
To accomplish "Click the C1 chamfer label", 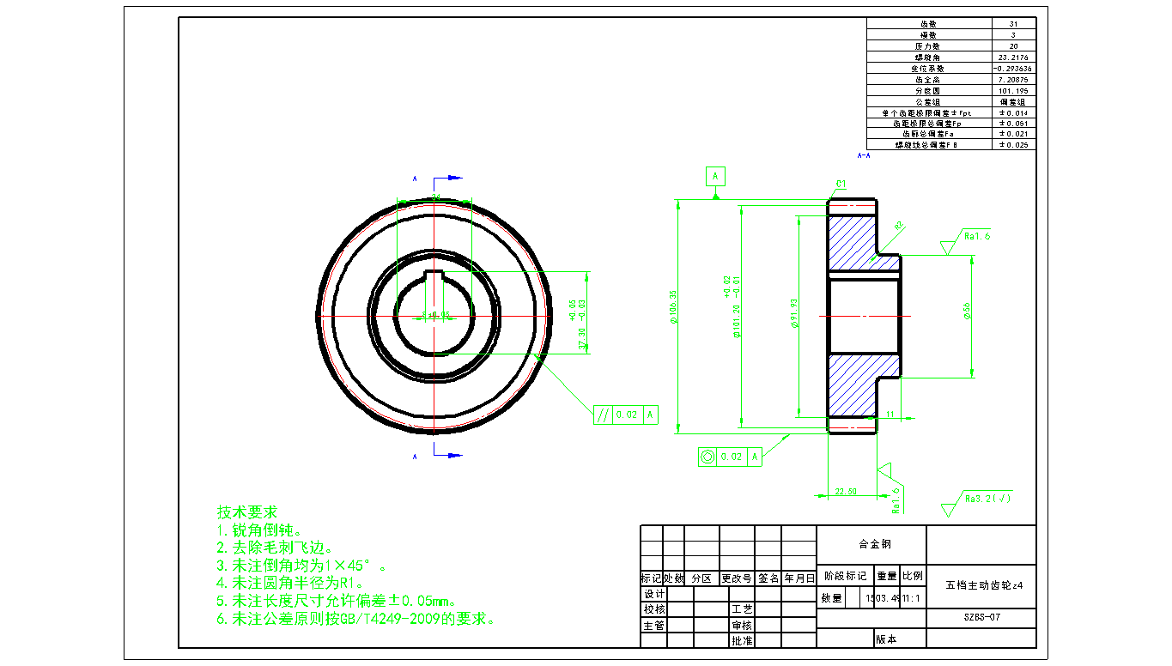I will [x=841, y=184].
